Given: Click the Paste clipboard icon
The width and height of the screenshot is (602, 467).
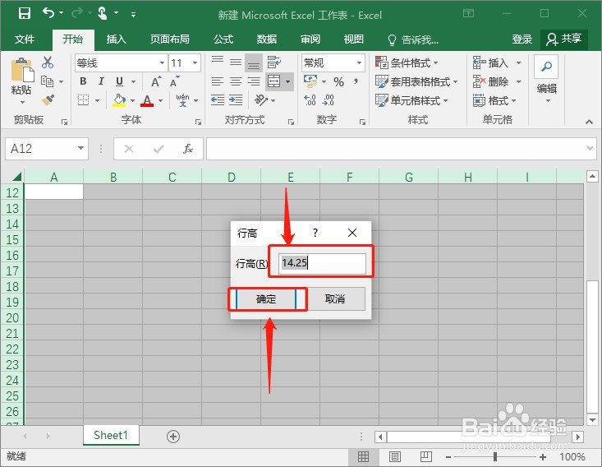Looking at the screenshot, I should click(x=22, y=71).
